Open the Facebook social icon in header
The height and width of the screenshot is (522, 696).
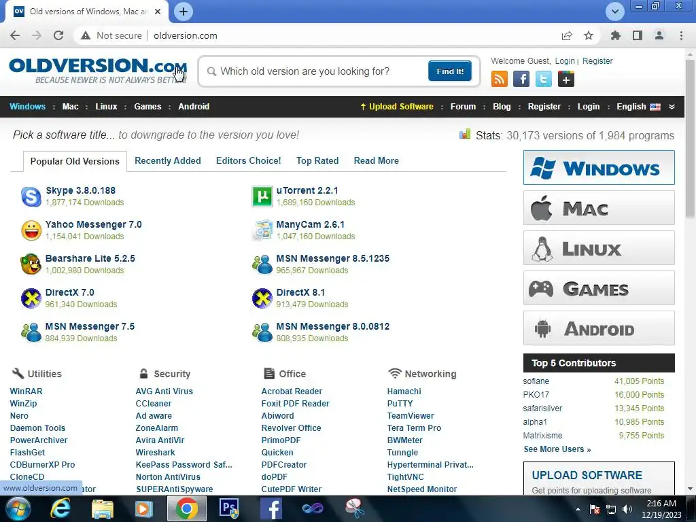[521, 79]
